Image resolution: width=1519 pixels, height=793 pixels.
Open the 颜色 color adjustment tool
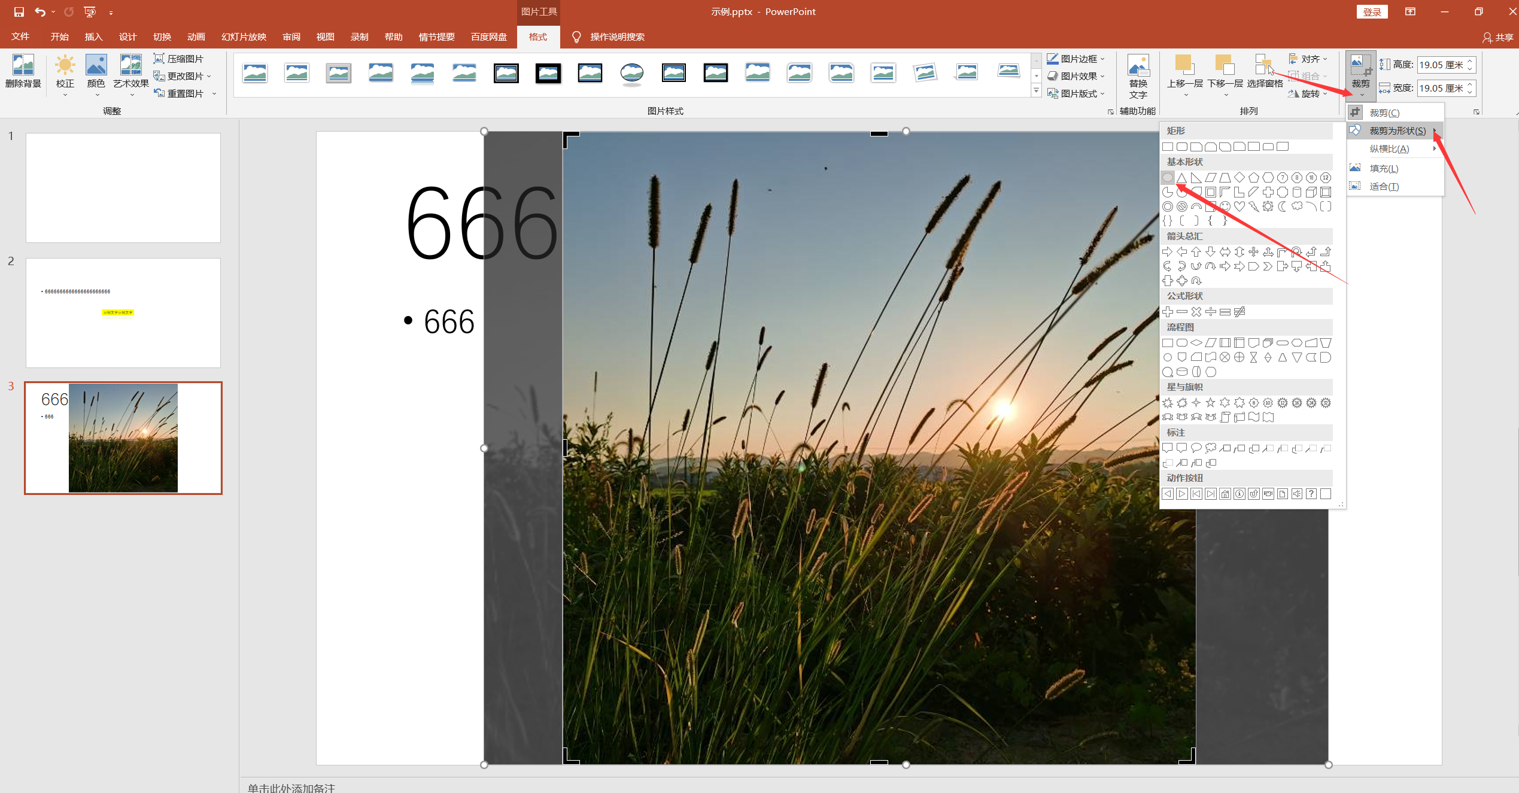tap(96, 73)
